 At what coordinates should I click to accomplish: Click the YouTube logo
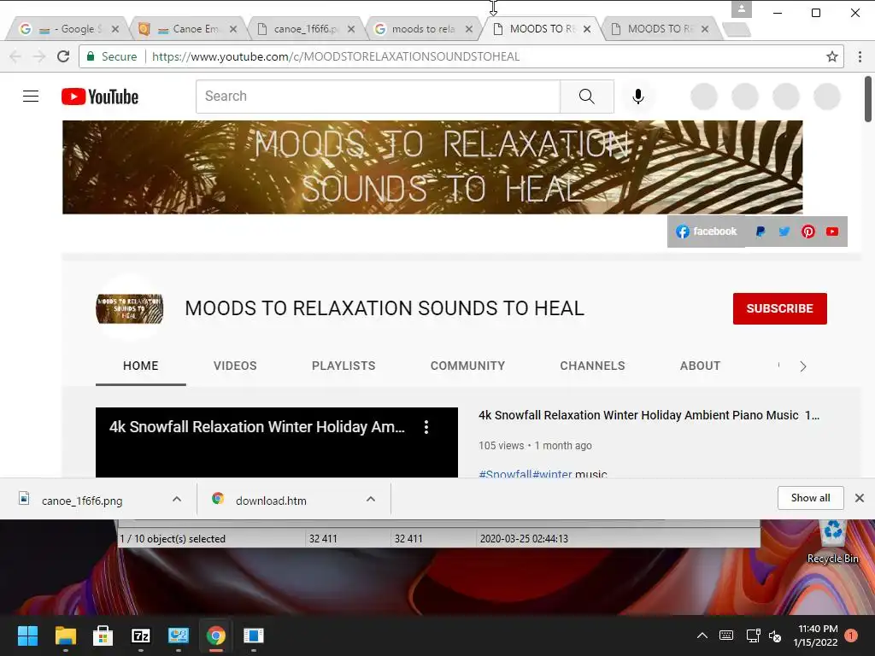point(100,97)
